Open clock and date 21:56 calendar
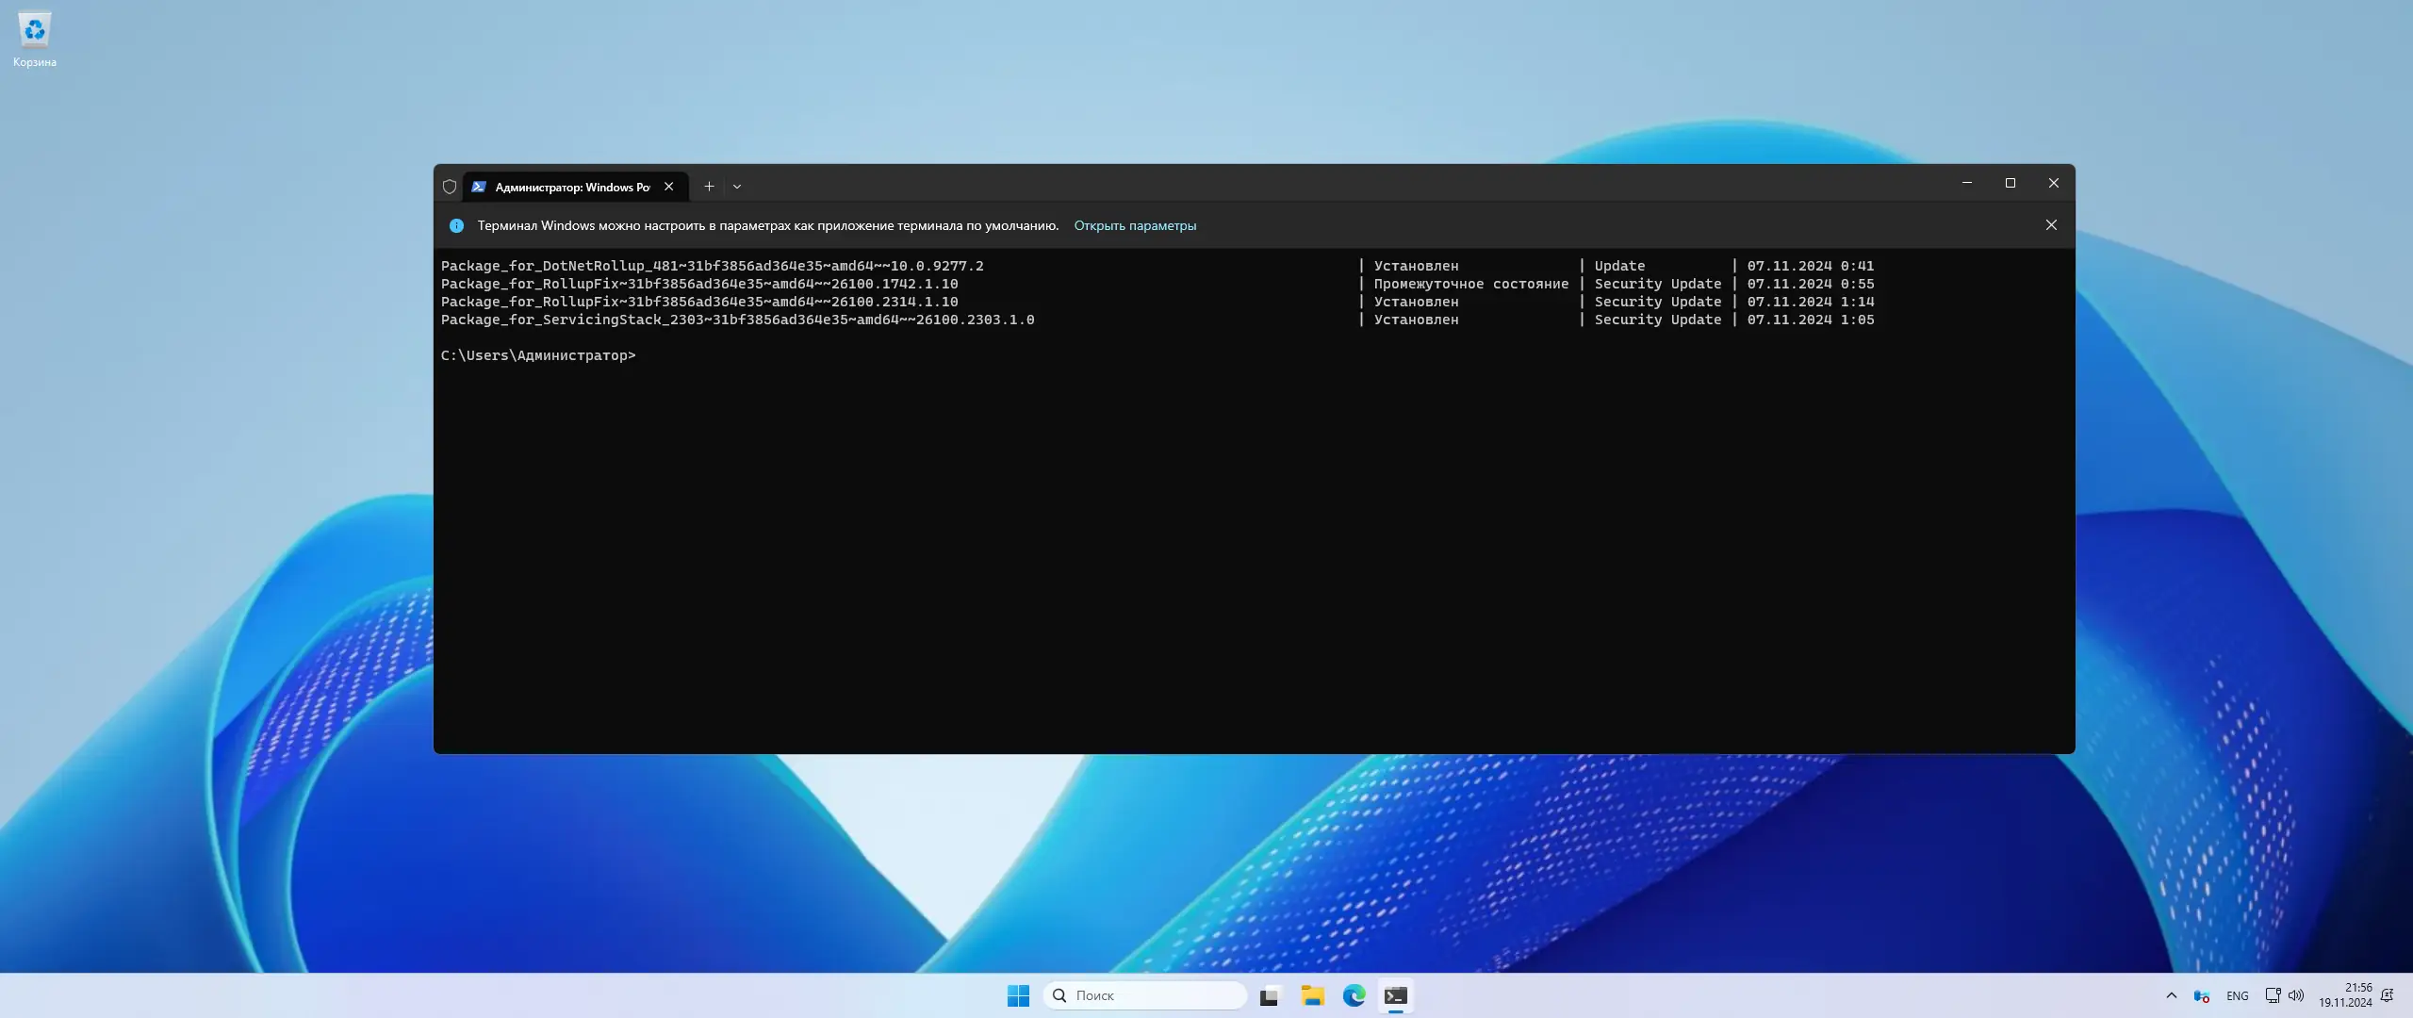The height and width of the screenshot is (1018, 2413). [2345, 995]
